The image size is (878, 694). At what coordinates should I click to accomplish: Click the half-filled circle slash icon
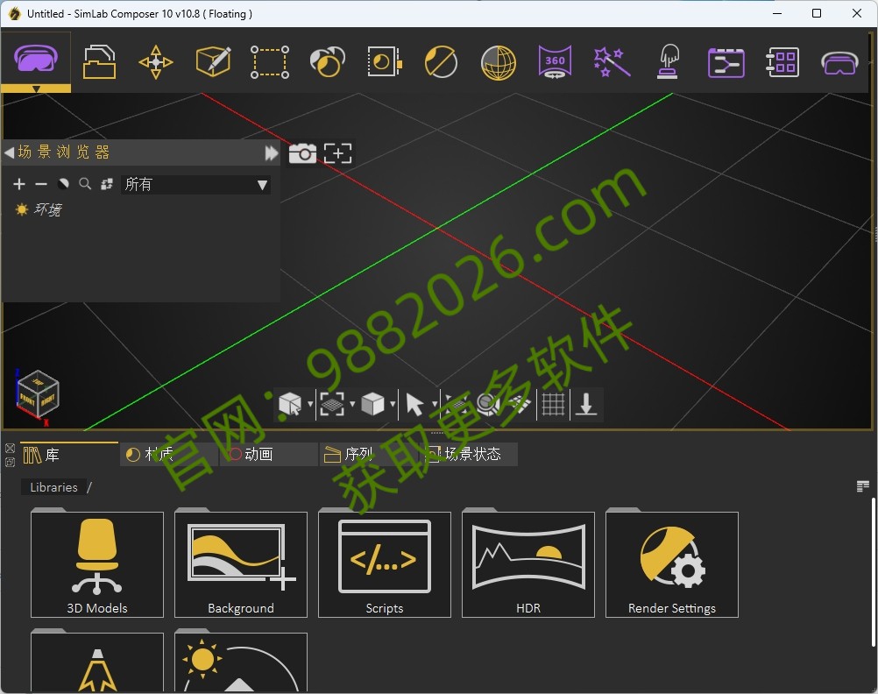click(442, 61)
